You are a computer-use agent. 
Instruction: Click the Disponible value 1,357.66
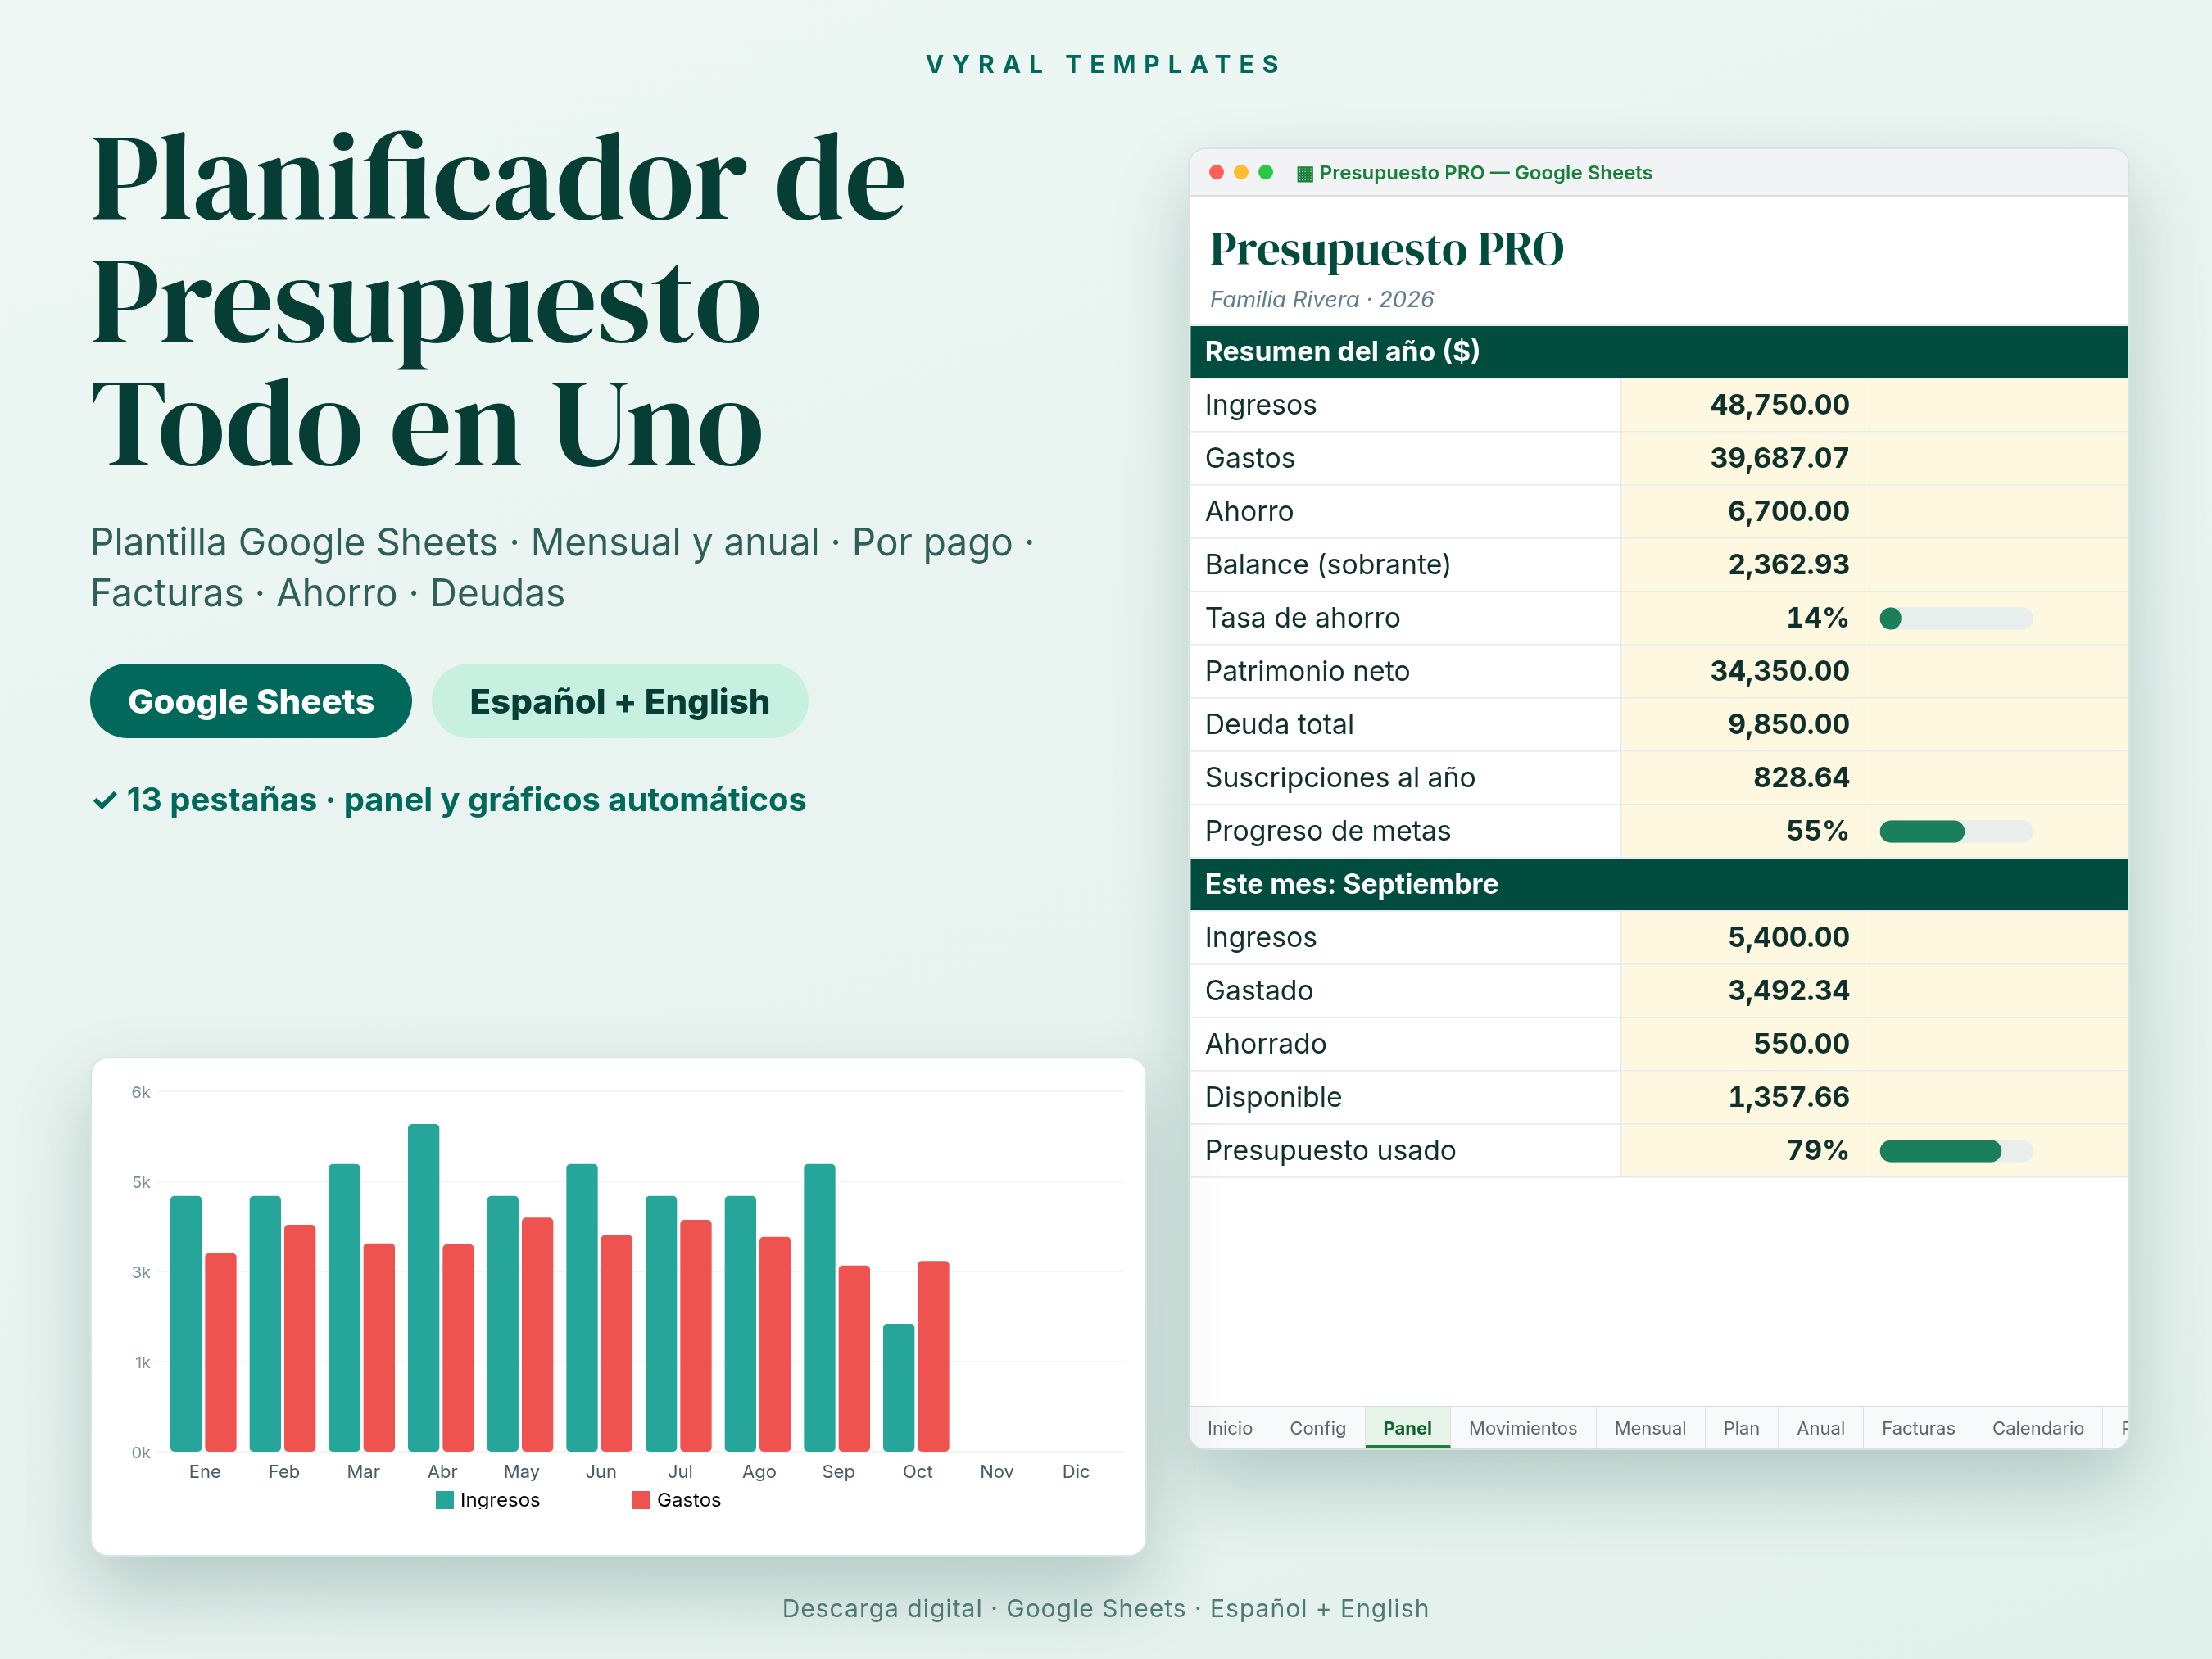click(x=1788, y=1097)
